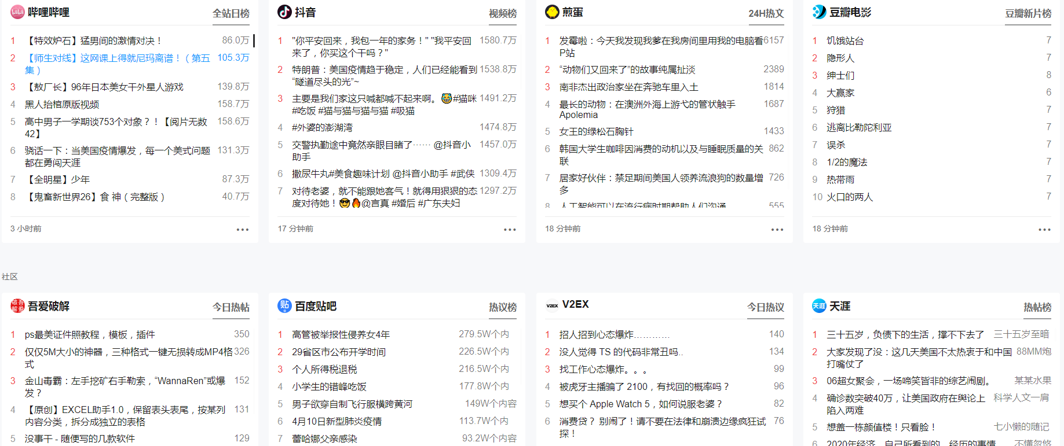Open the 逃离比勒陀利亚 movie entry
The height and width of the screenshot is (446, 1064).
(860, 127)
